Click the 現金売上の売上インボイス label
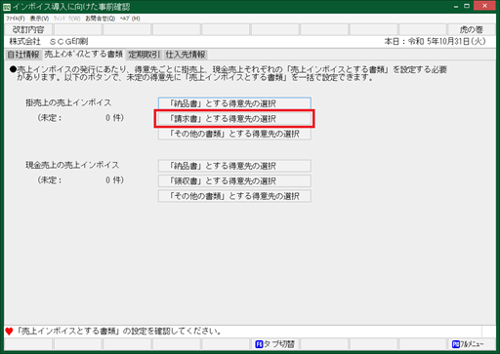500x354 pixels. point(72,165)
